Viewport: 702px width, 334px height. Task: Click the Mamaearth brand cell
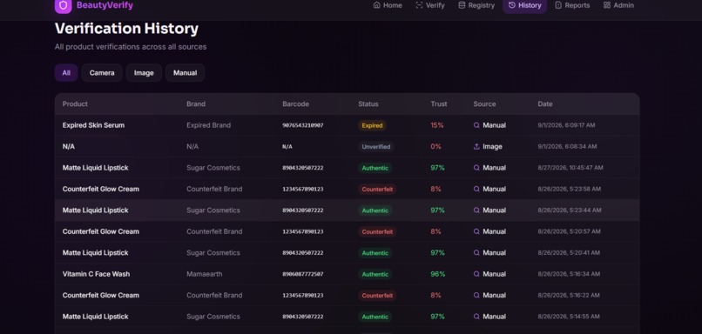[x=204, y=274]
